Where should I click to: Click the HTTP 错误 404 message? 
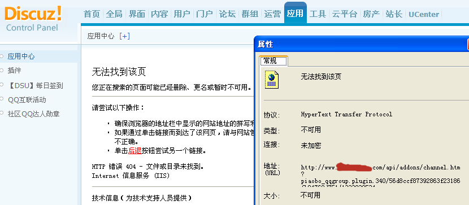[149, 167]
